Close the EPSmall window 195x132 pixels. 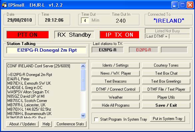(x=190, y=5)
